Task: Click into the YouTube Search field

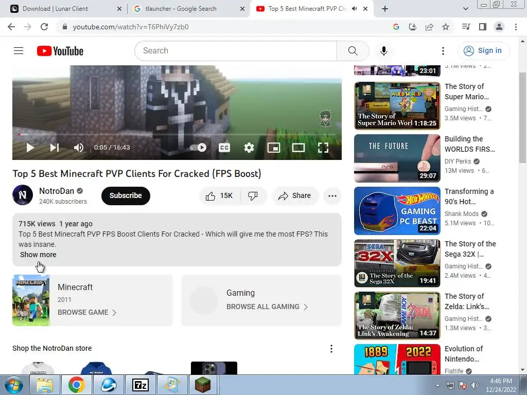Action: pyautogui.click(x=236, y=51)
